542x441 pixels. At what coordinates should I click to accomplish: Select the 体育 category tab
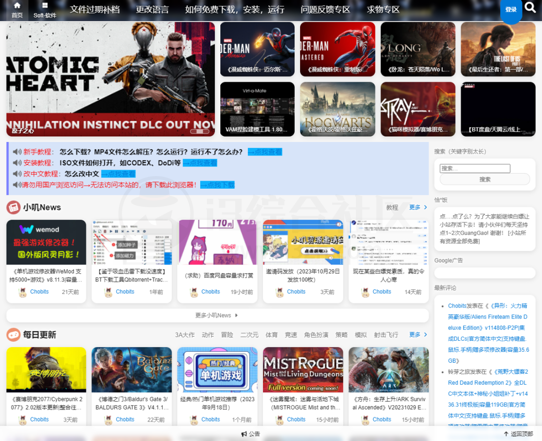click(x=272, y=335)
